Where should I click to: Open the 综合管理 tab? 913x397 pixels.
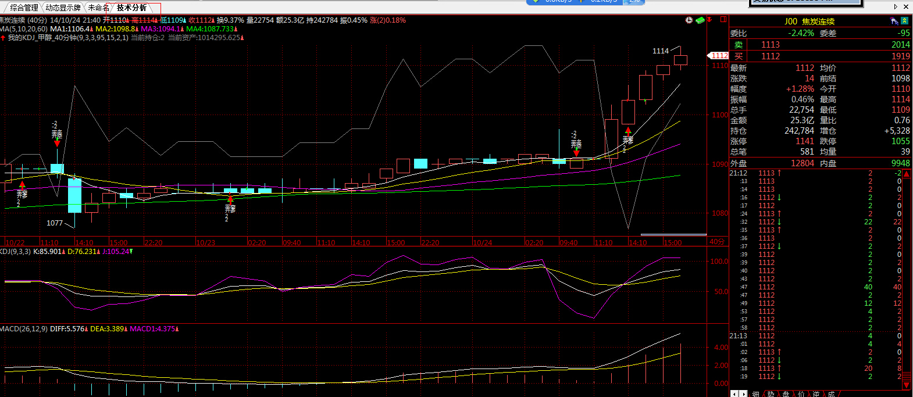point(23,8)
